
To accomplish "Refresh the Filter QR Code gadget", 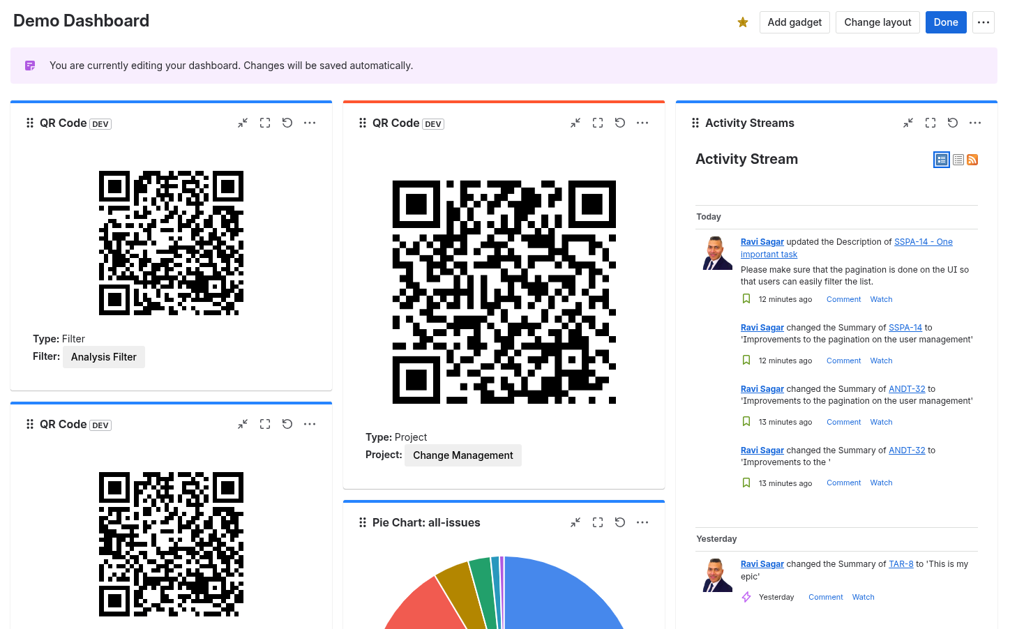I will [287, 123].
